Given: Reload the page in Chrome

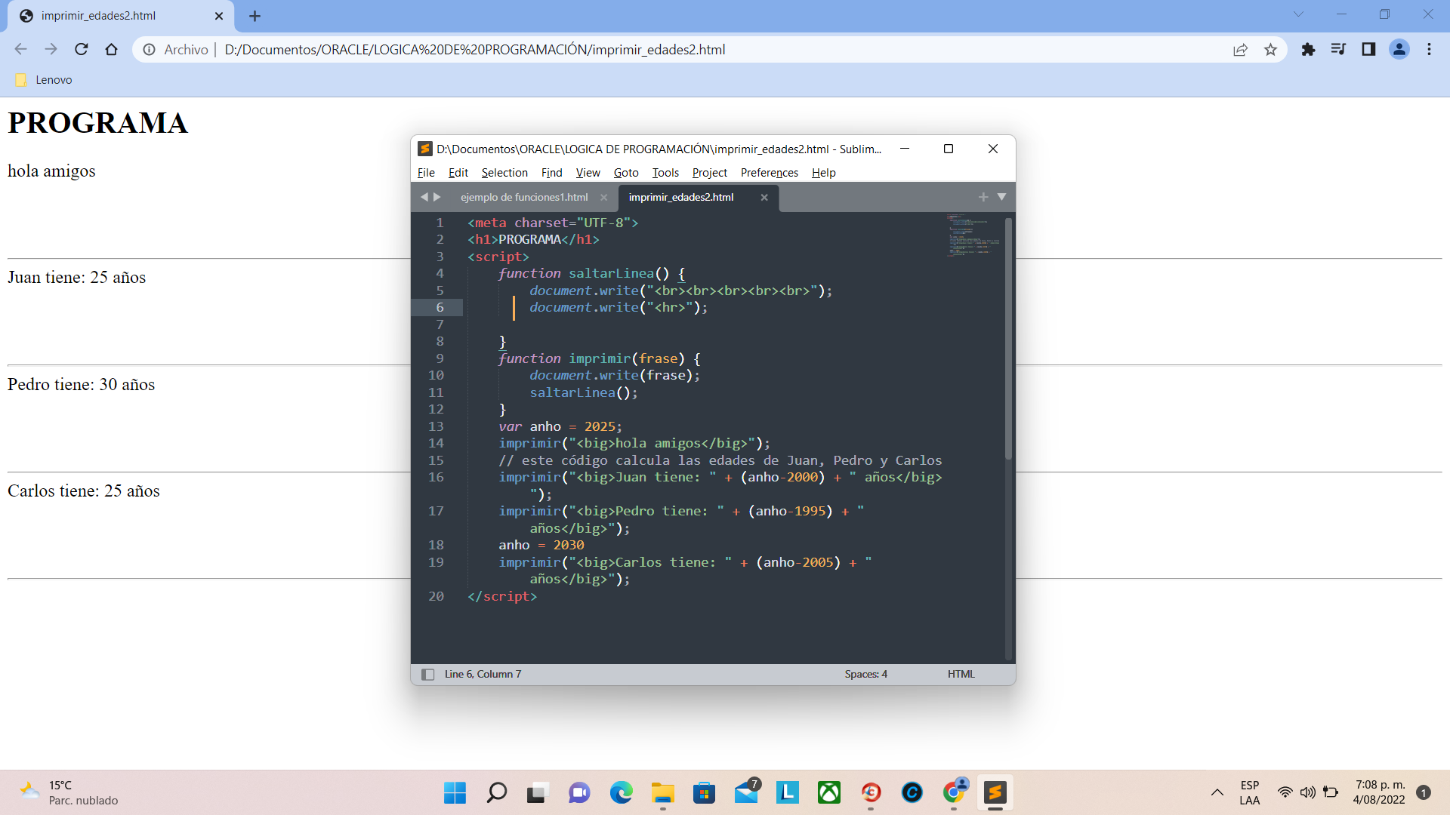Looking at the screenshot, I should [x=81, y=49].
